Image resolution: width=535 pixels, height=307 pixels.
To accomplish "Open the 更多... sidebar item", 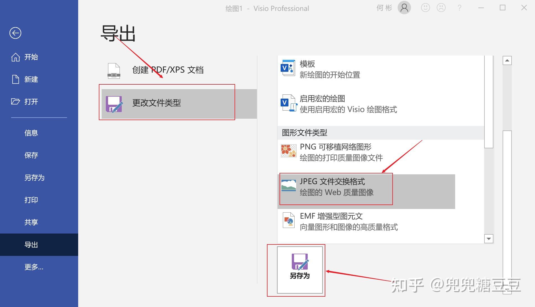I will coord(39,267).
